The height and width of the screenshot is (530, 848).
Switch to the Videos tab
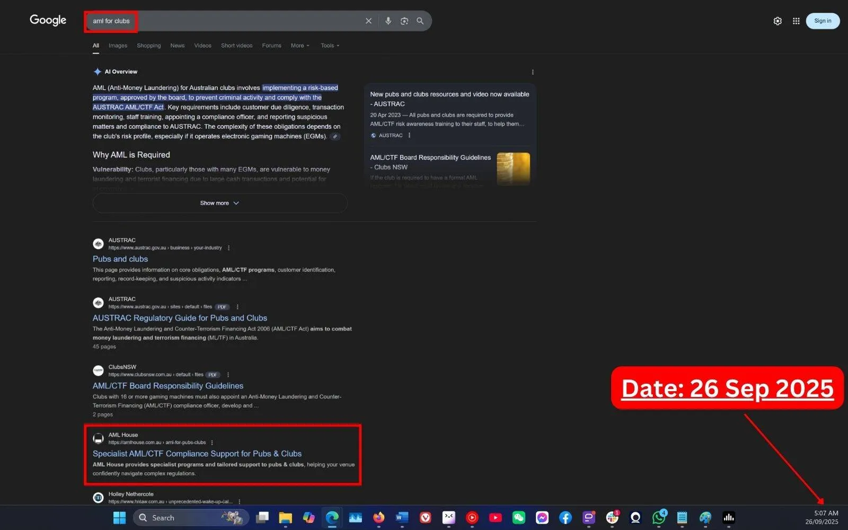coord(202,46)
